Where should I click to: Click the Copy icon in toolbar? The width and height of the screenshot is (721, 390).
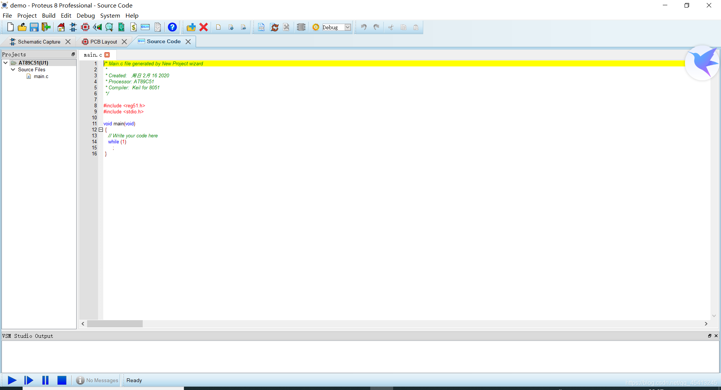tap(404, 27)
